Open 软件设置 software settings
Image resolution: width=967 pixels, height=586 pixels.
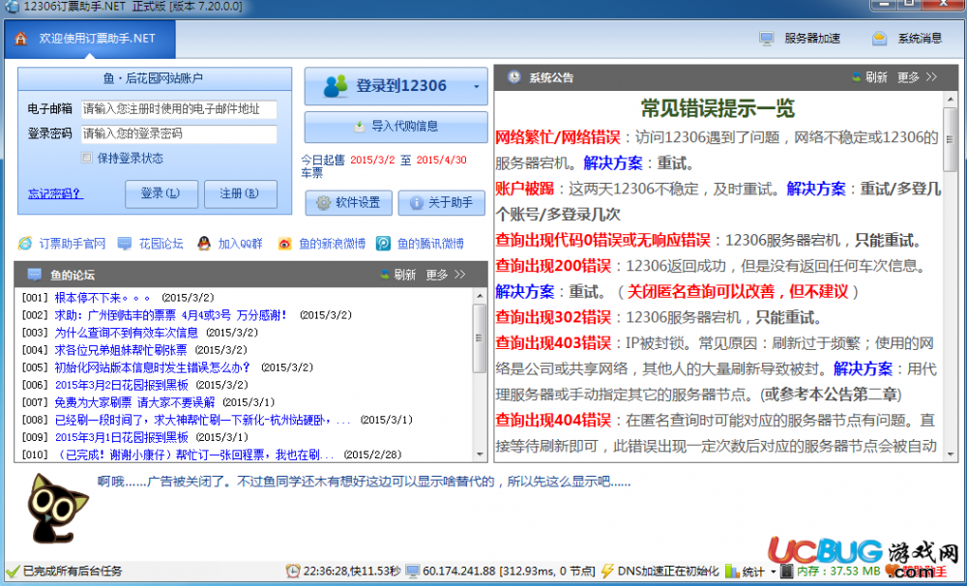(348, 203)
